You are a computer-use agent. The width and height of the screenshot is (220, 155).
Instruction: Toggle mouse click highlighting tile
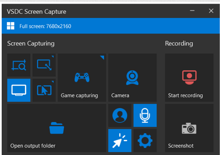point(120,141)
